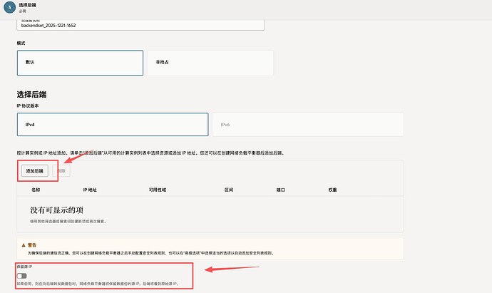Screen dimensions: 492x293
Task: Choose IPv4 as IP protocol version
Action: point(113,124)
